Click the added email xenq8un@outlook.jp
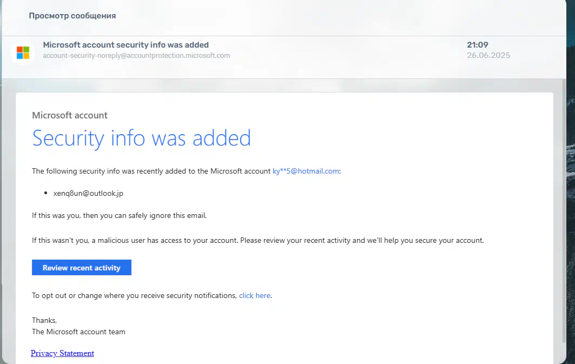The width and height of the screenshot is (575, 364). coord(88,194)
